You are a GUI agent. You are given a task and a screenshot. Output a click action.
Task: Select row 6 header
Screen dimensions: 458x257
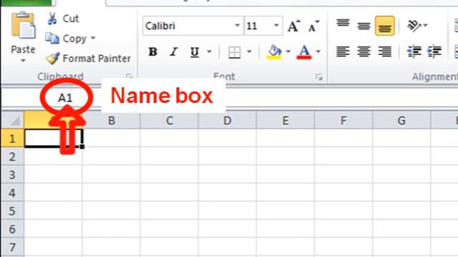(12, 229)
